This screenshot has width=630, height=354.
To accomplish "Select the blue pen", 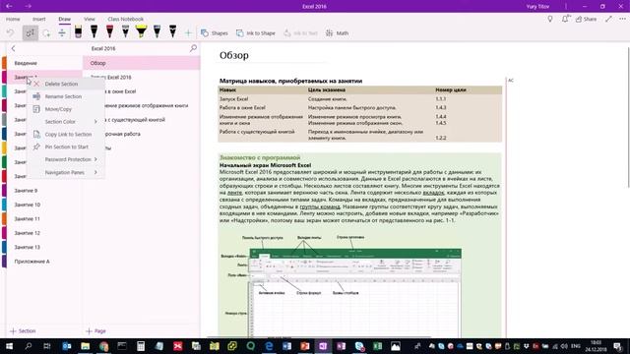I will click(x=157, y=31).
